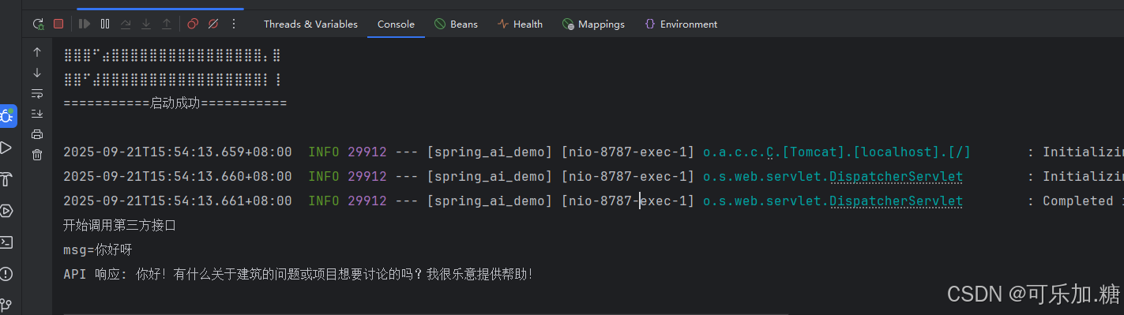Stop the running application
This screenshot has width=1124, height=315.
58,24
